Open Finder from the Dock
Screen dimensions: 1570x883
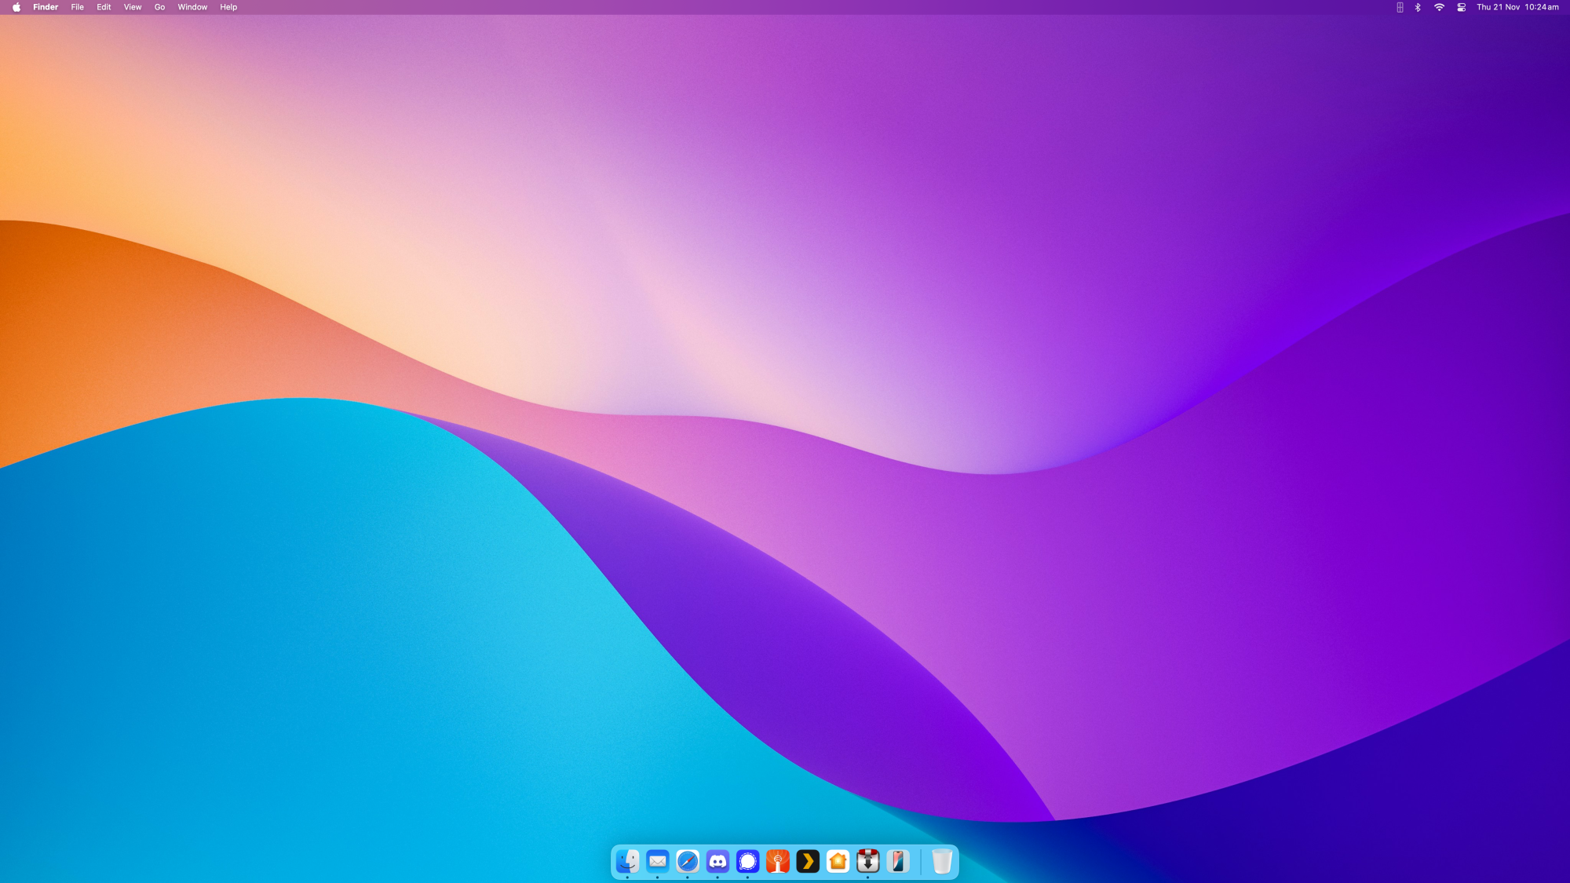tap(627, 861)
